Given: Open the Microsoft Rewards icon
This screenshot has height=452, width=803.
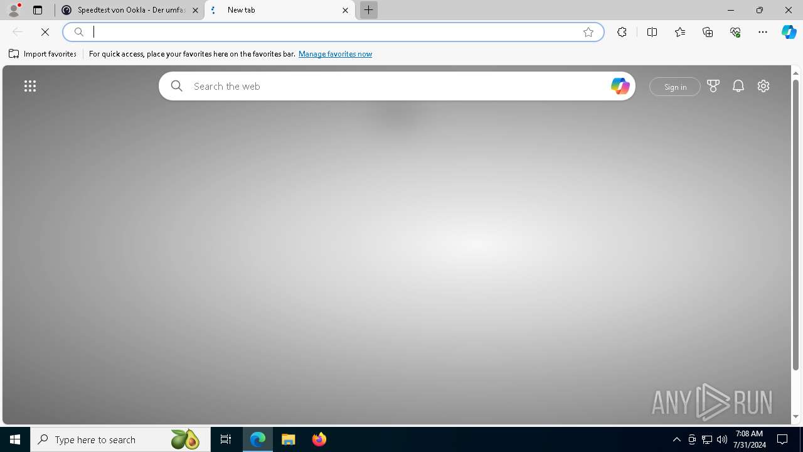Looking at the screenshot, I should point(713,86).
